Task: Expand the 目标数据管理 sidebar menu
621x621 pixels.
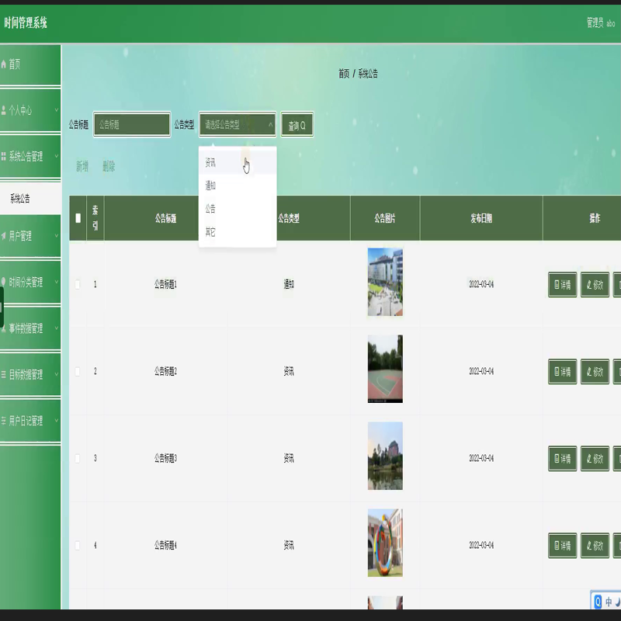Action: click(x=57, y=374)
